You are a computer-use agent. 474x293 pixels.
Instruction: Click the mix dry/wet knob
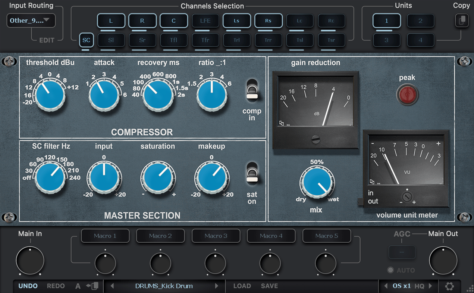(x=317, y=182)
